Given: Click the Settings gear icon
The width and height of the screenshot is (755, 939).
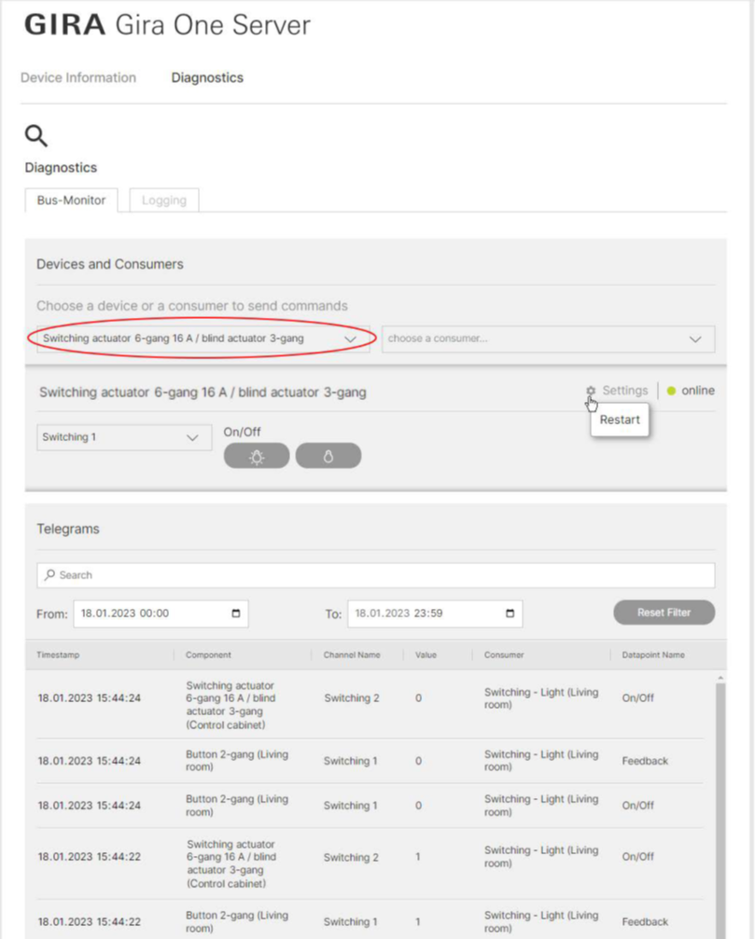Looking at the screenshot, I should [591, 392].
